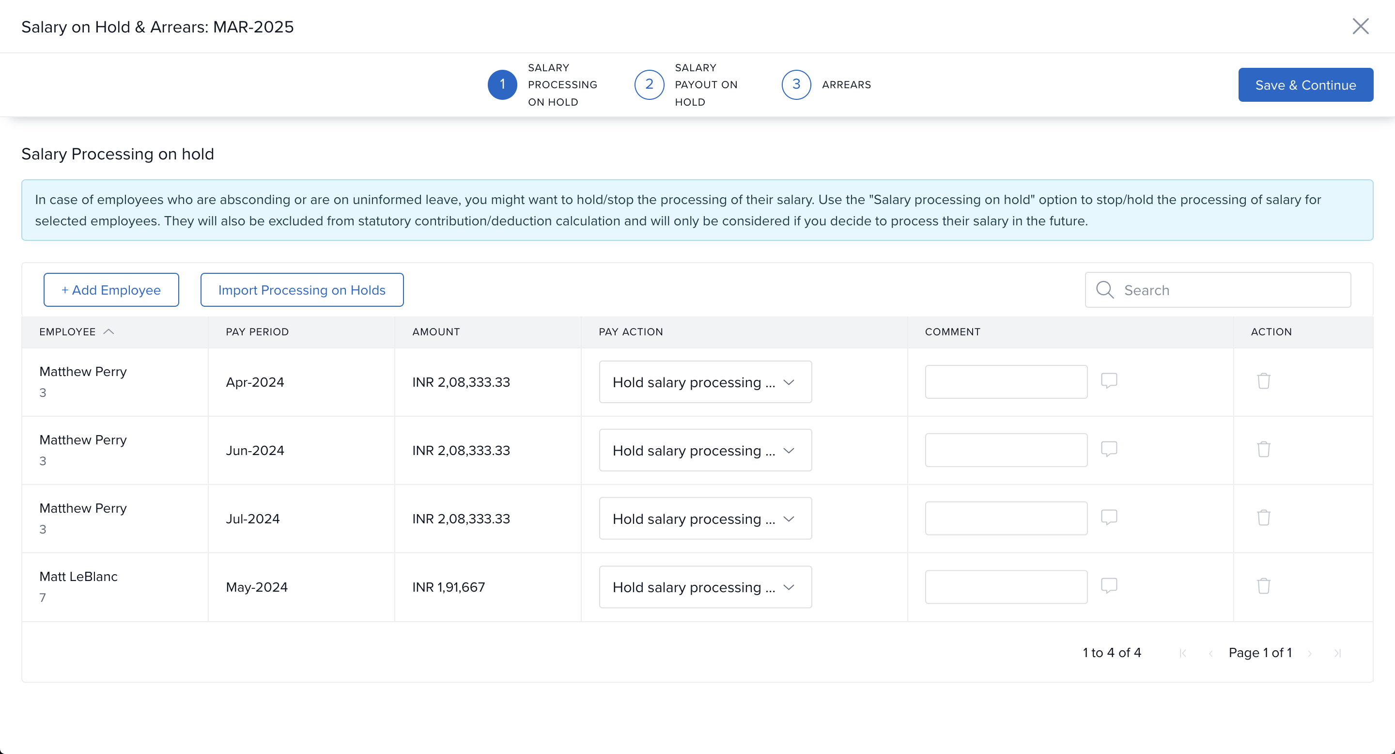The width and height of the screenshot is (1395, 754).
Task: Expand pay action dropdown for Matt LeBlanc
Action: [705, 587]
